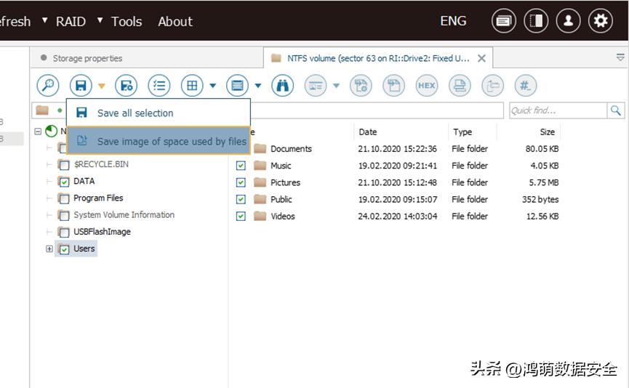Screen dimensions: 629x388
Task: Toggle the Program Files checkbox
Action: click(64, 198)
